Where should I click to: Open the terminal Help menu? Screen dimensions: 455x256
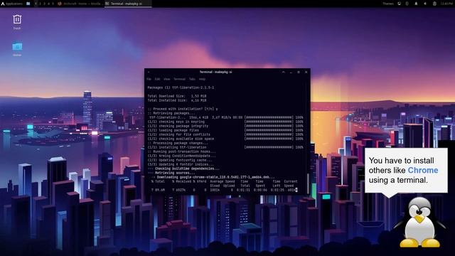(202, 79)
